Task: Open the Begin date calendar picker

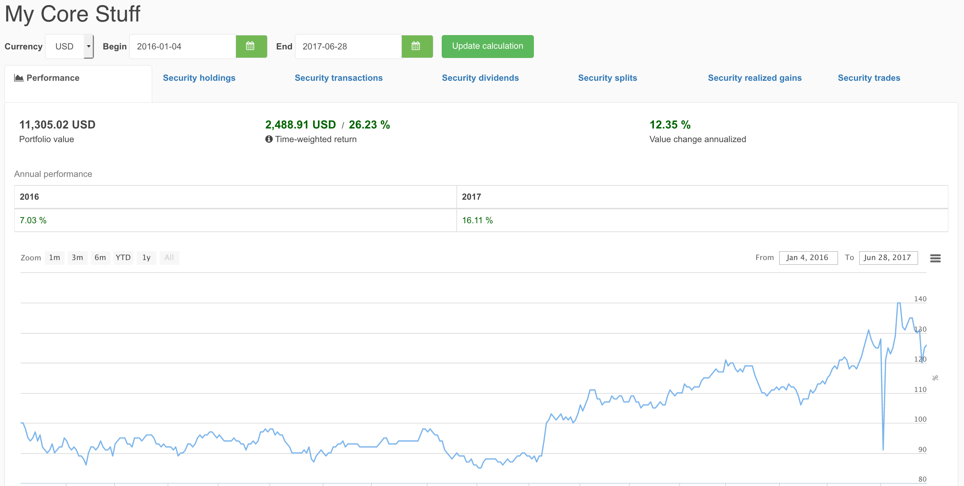Action: click(x=251, y=46)
